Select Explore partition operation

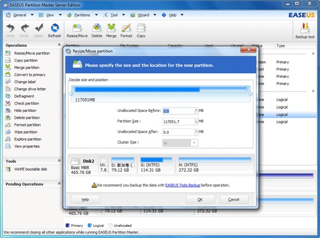(x=23, y=139)
